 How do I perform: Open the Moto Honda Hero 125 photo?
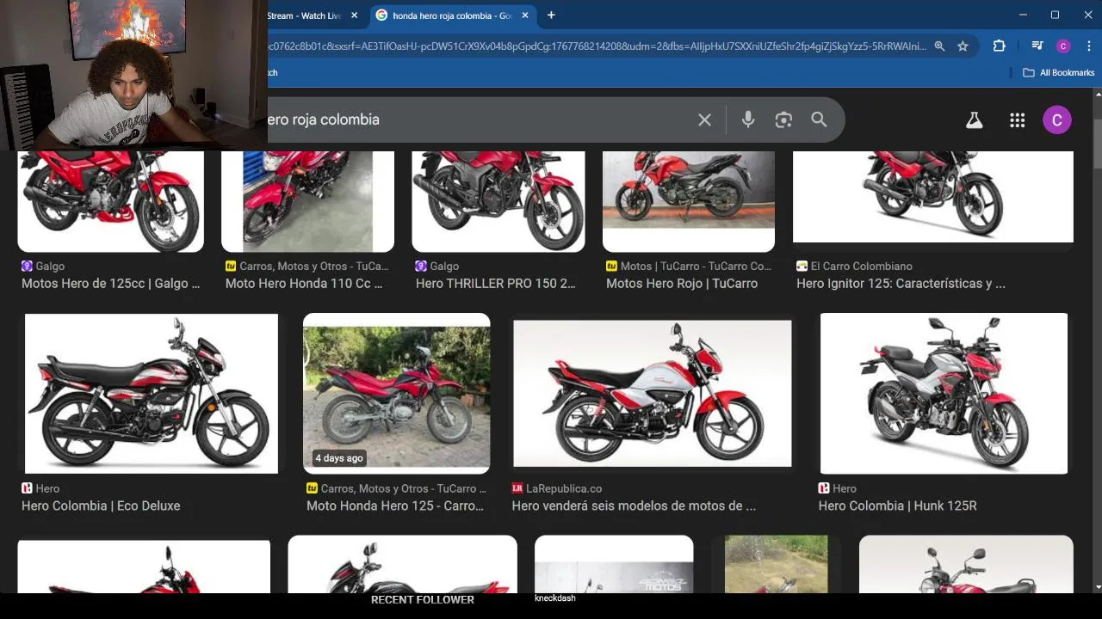(396, 393)
